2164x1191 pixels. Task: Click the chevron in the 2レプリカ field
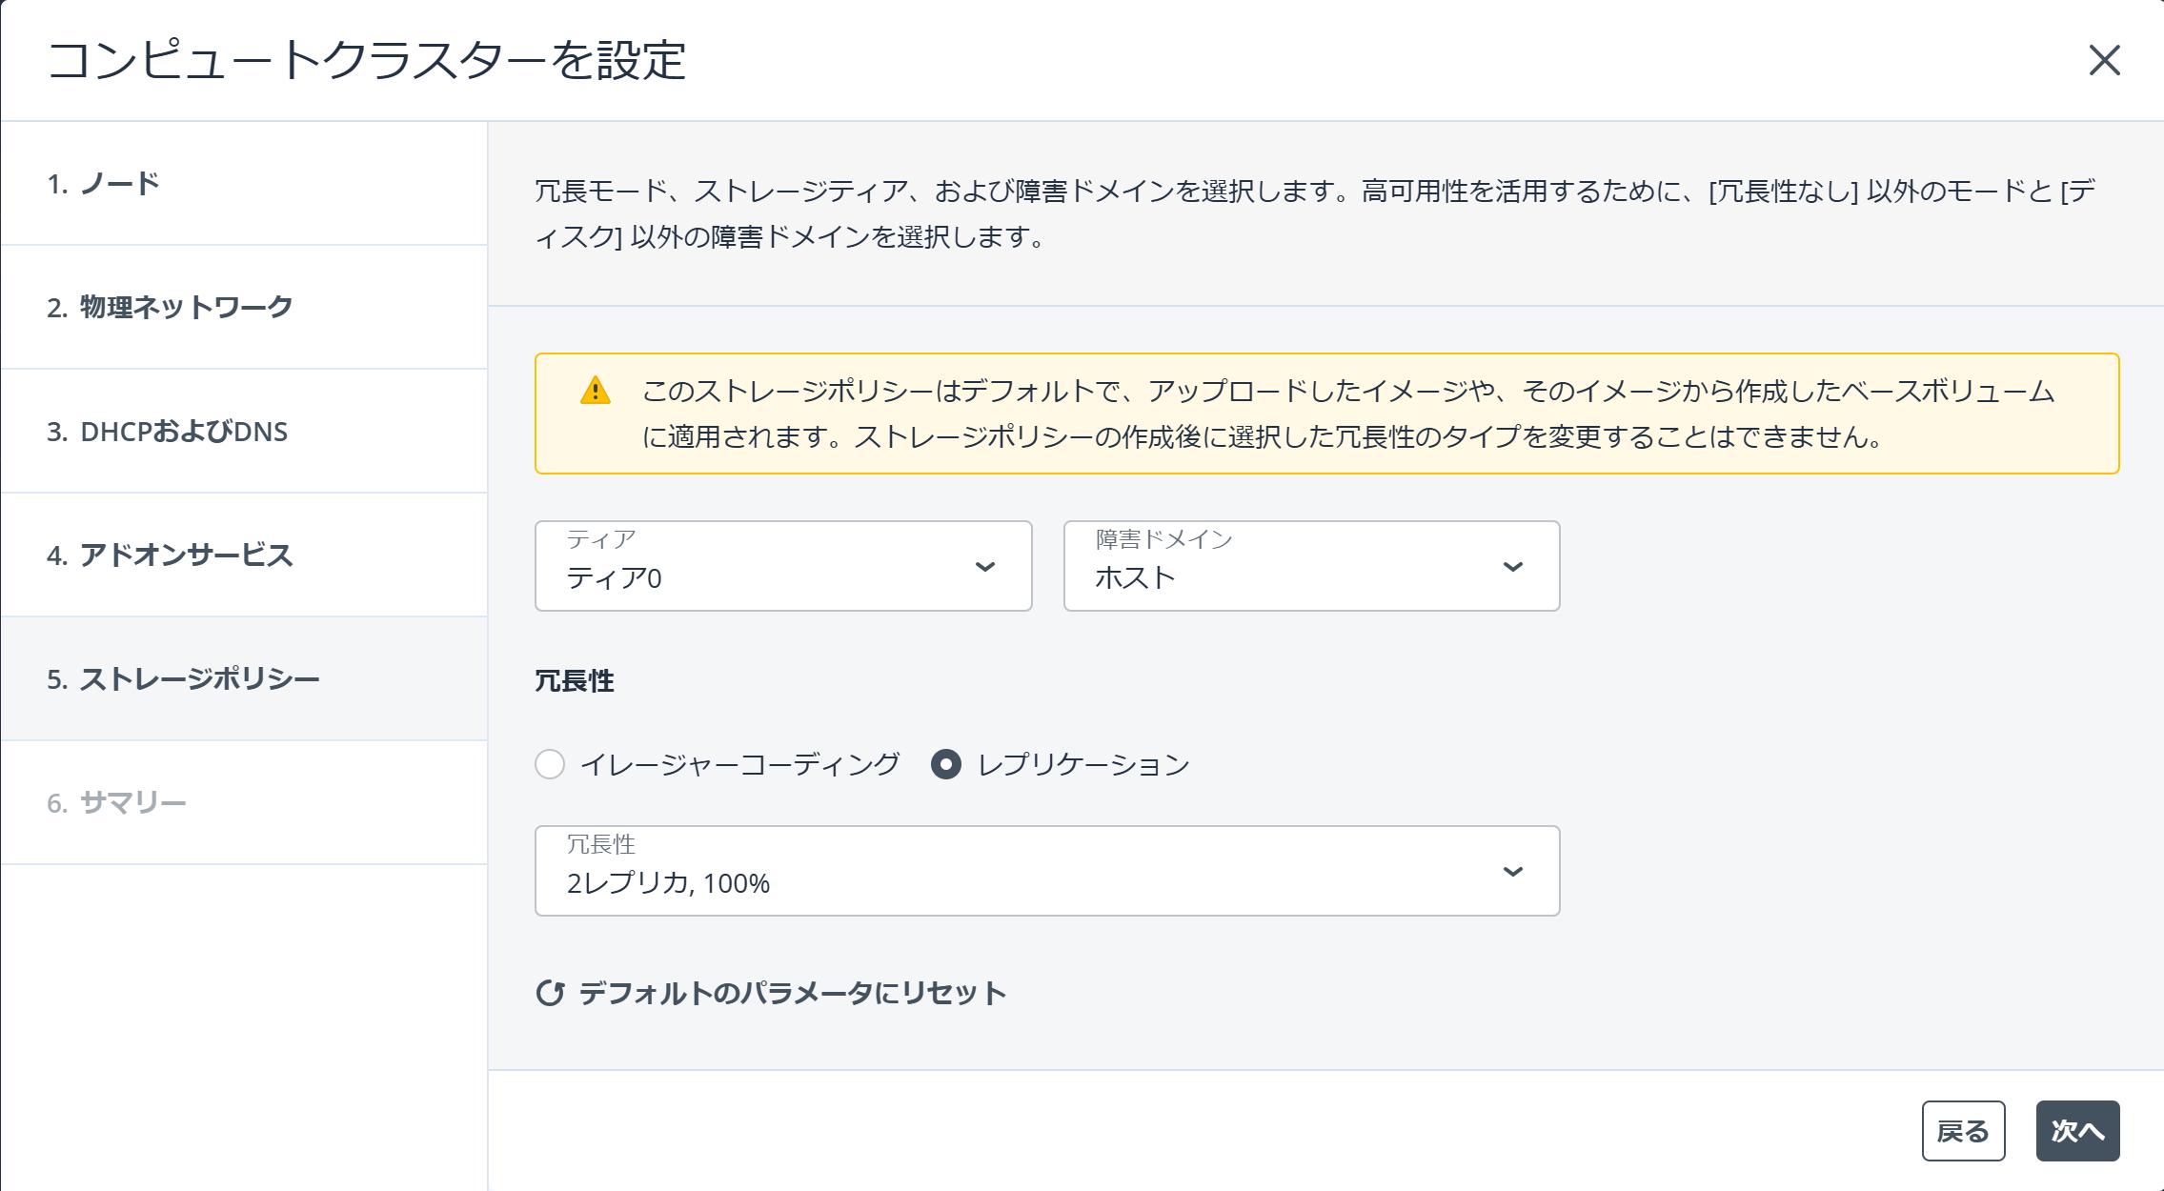pyautogui.click(x=1513, y=872)
